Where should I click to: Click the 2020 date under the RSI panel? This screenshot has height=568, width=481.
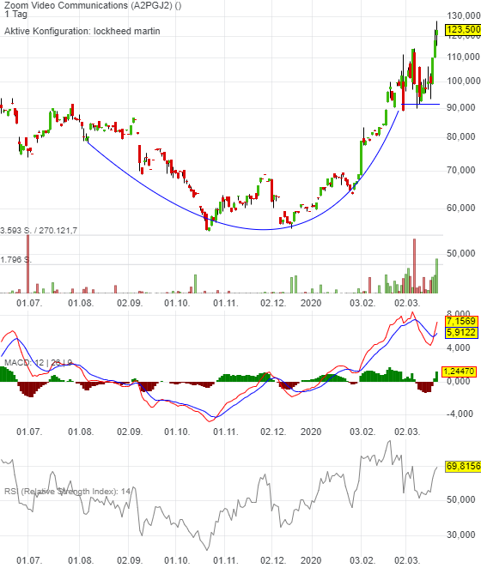pos(311,560)
